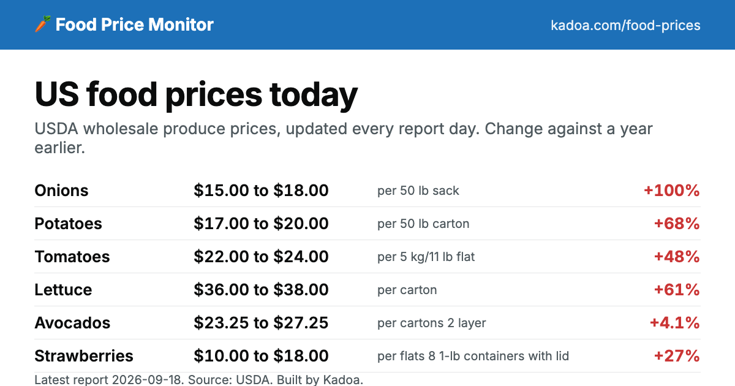The width and height of the screenshot is (735, 386).
Task: Click the +27% change for Strawberries
Action: click(677, 356)
